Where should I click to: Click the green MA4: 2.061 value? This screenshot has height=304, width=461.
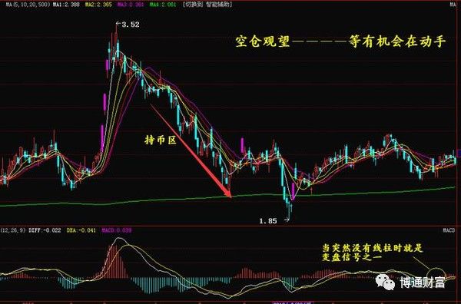click(163, 5)
